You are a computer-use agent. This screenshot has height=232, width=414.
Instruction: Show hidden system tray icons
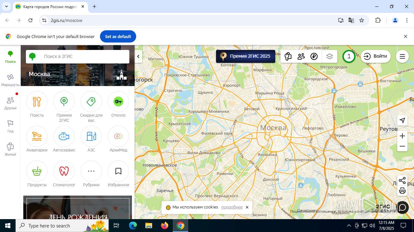[349, 226]
